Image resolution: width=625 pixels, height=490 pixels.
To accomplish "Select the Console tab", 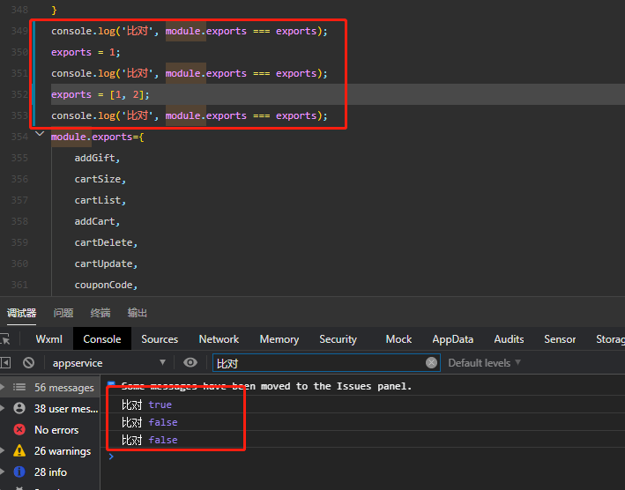I will pos(102,339).
